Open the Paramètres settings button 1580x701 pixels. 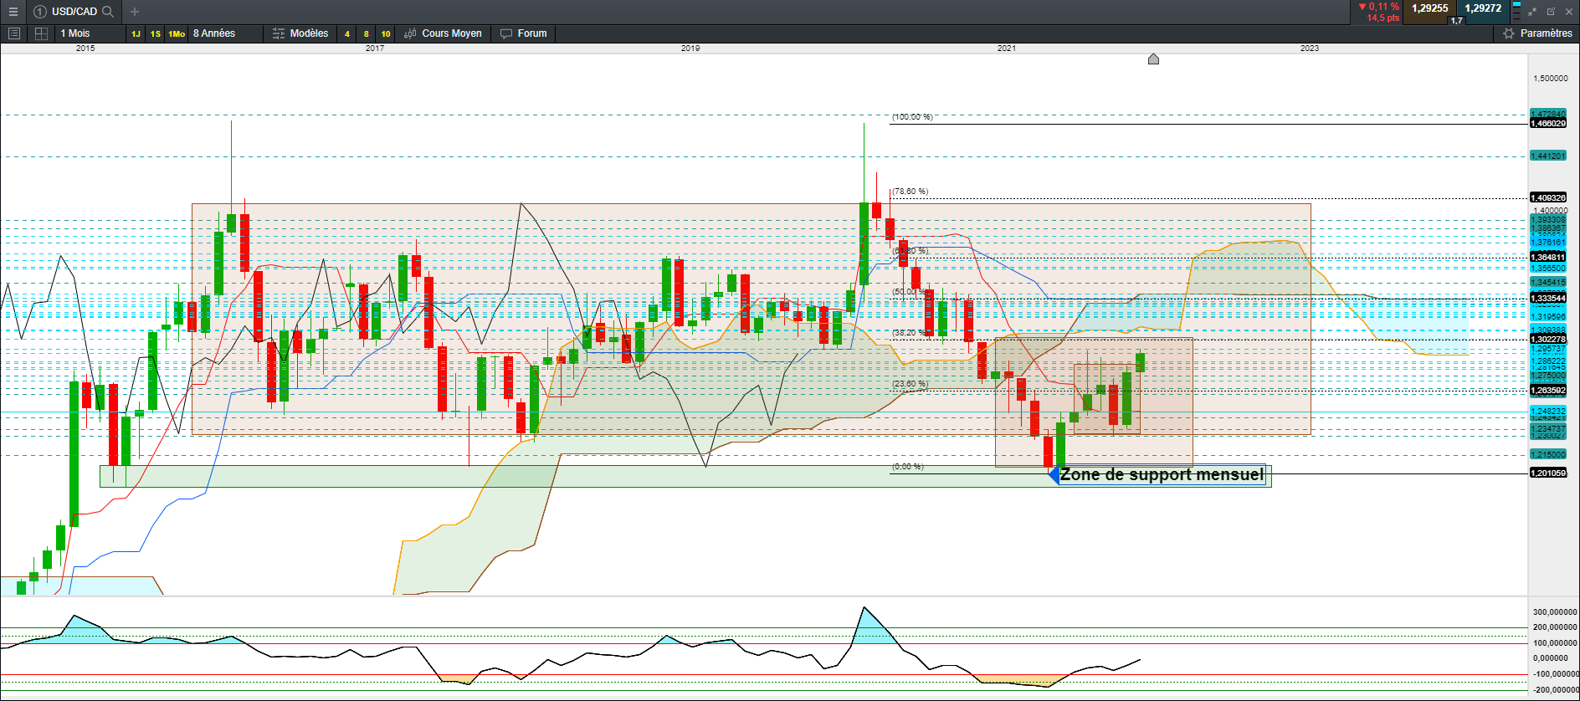tap(1538, 33)
